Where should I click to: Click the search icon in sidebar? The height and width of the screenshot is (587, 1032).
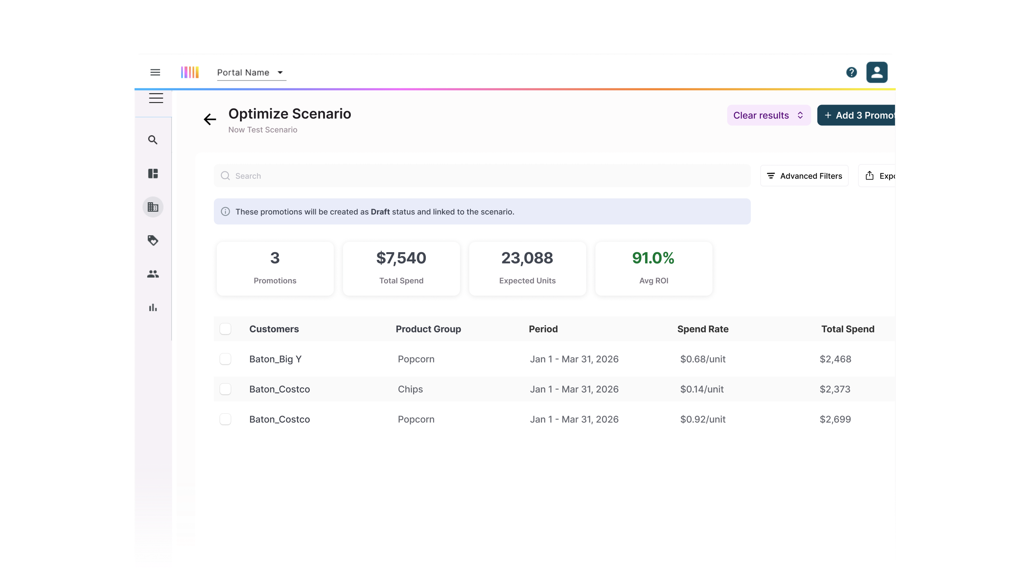153,140
